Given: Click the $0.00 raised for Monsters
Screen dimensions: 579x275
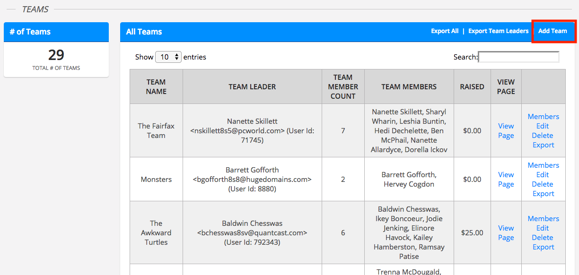Looking at the screenshot, I should point(472,180).
